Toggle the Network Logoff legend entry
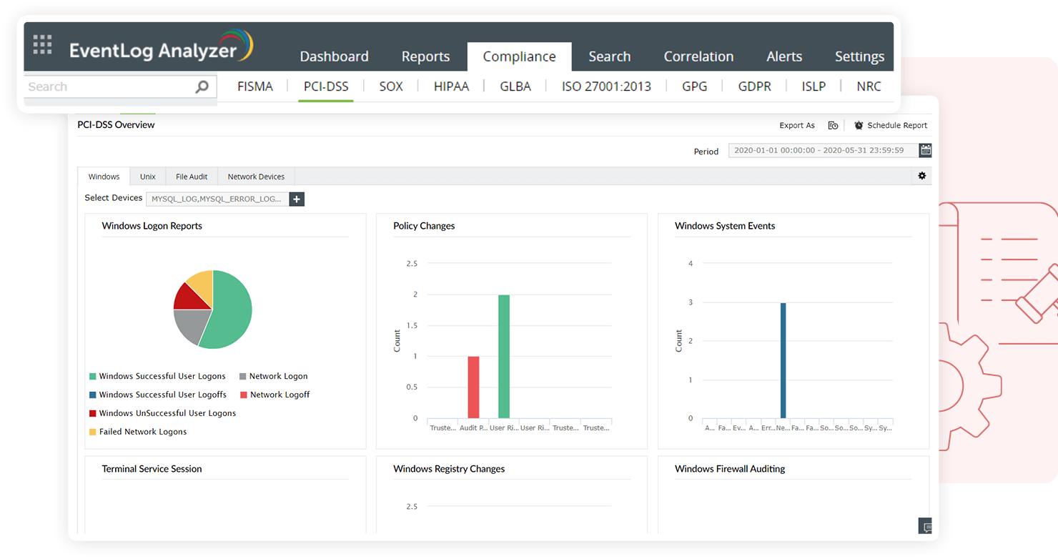This screenshot has height=559, width=1058. (275, 395)
